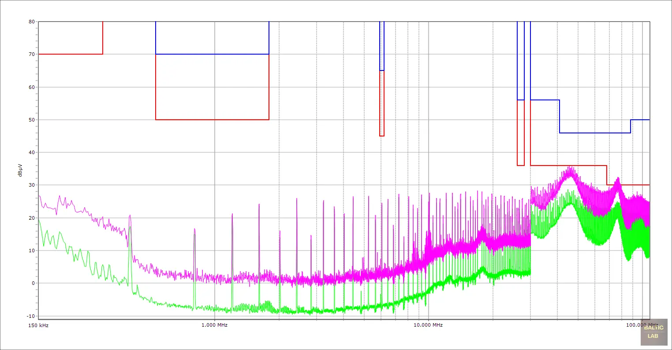This screenshot has height=350, width=672.
Task: Click the 1.000 MHz frequency axis label
Action: click(x=214, y=325)
